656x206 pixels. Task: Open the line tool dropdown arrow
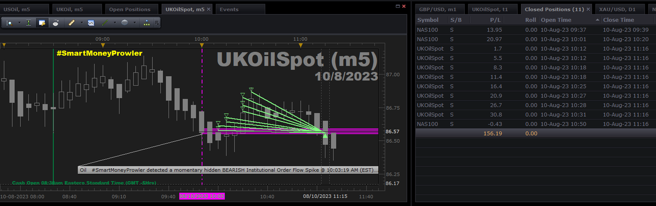point(115,23)
